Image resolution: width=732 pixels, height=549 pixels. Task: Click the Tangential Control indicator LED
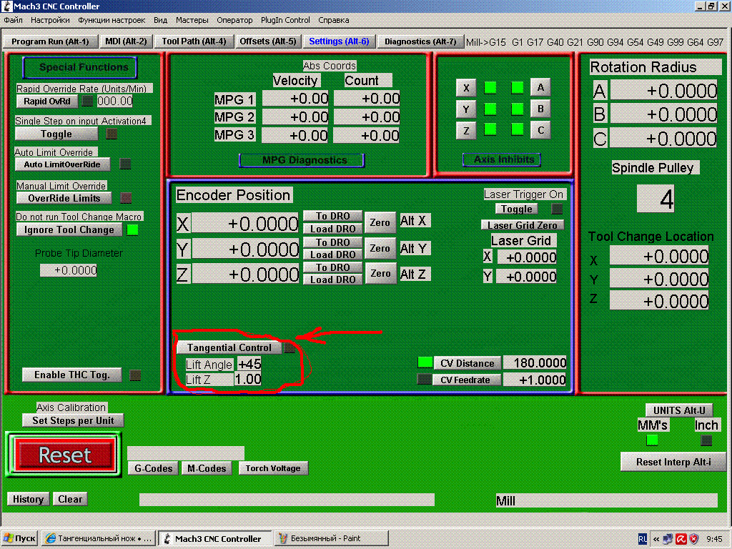(290, 348)
